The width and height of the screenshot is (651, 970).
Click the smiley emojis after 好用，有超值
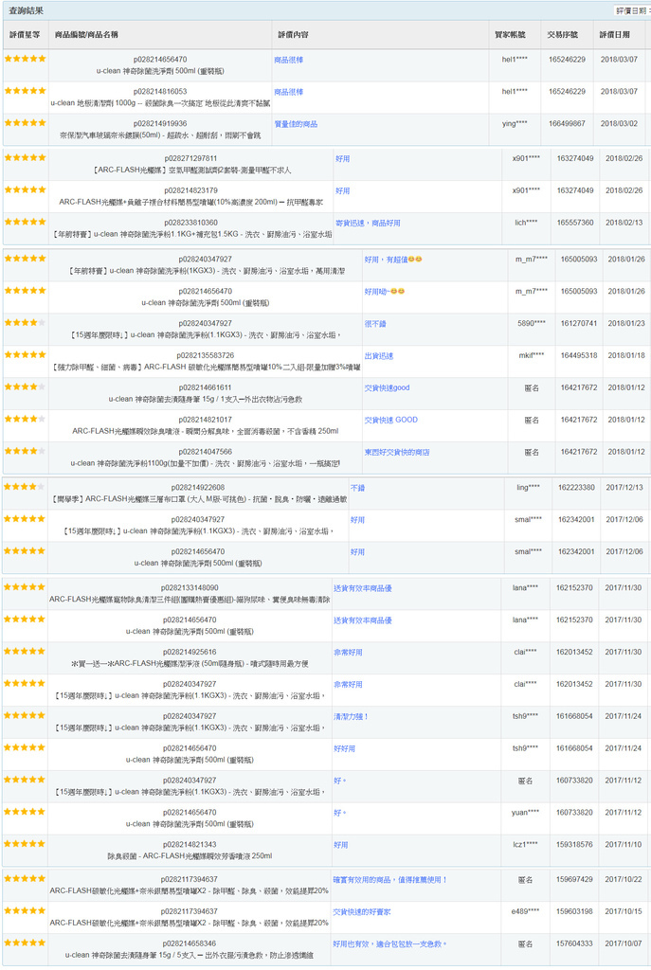pos(415,260)
